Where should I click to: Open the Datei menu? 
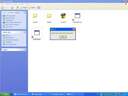point(2,4)
